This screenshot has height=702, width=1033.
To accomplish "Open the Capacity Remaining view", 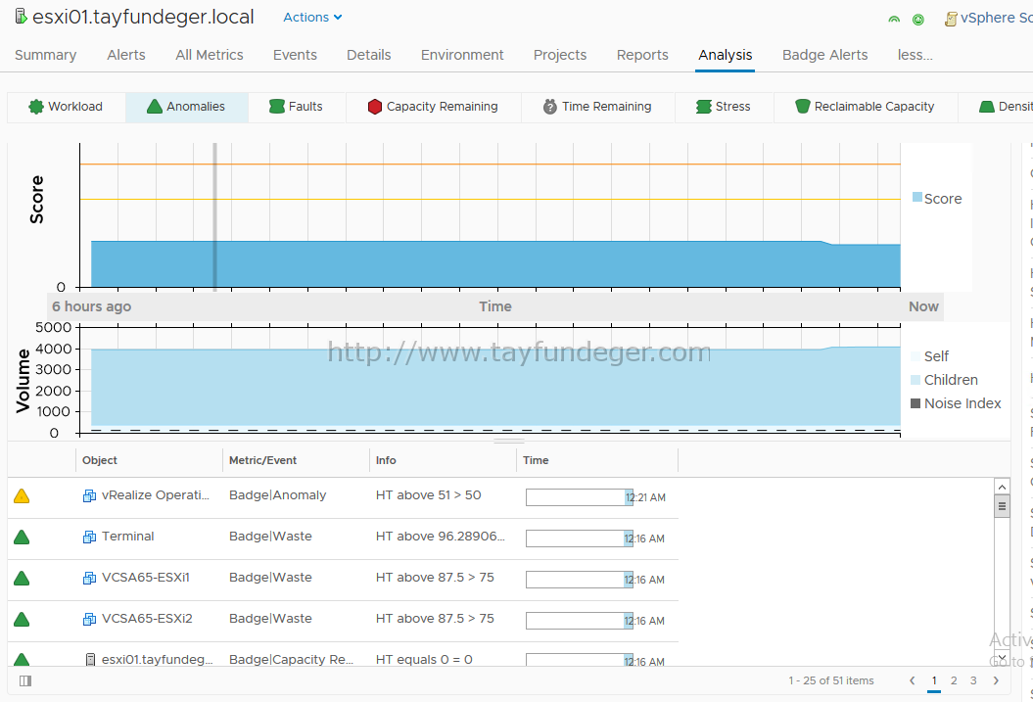I will pyautogui.click(x=434, y=107).
